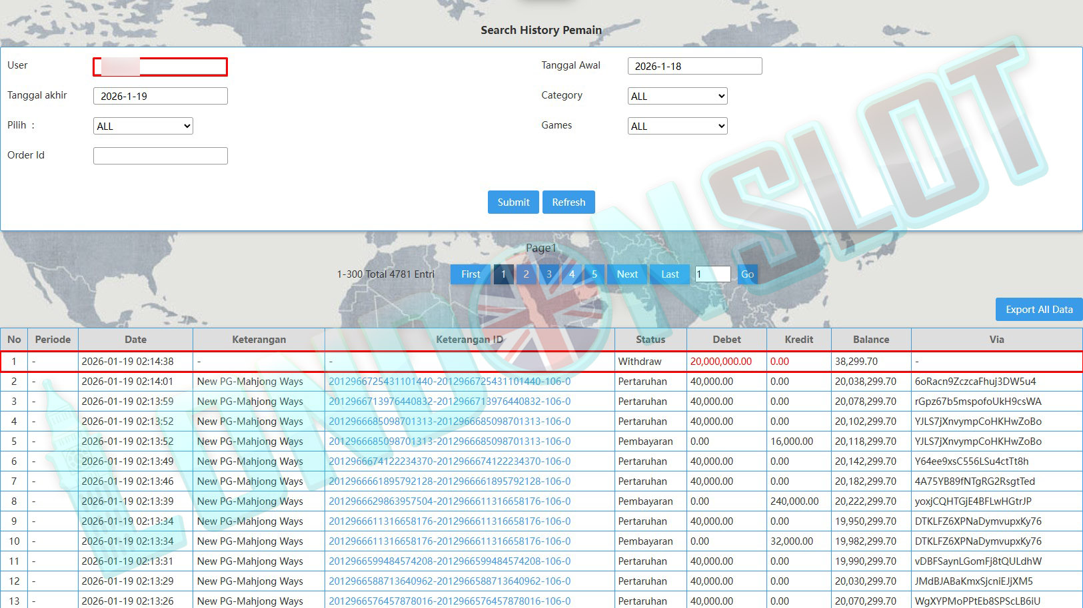Open the Category dropdown
The width and height of the screenshot is (1083, 608).
677,97
